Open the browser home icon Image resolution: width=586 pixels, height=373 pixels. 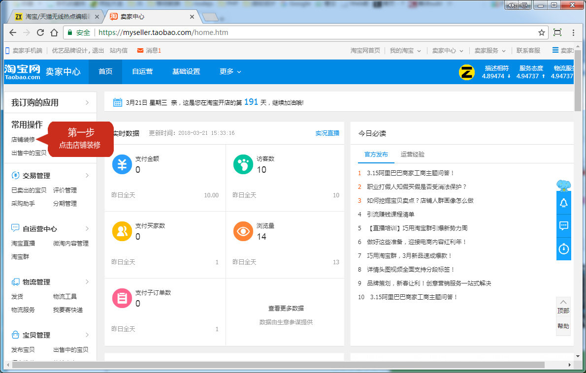pyautogui.click(x=54, y=32)
